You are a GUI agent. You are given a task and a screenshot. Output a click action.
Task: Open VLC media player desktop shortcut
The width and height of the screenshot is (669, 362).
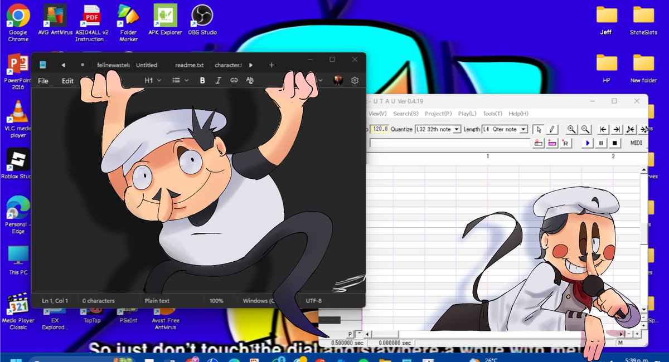18,119
